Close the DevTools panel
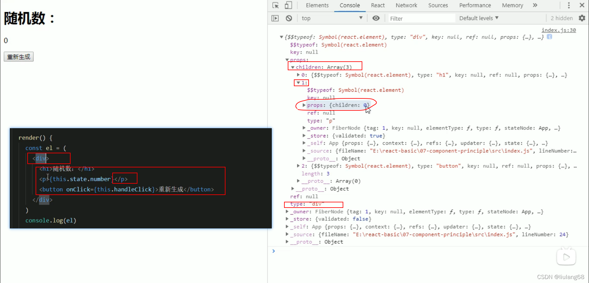This screenshot has height=283, width=589. click(582, 5)
